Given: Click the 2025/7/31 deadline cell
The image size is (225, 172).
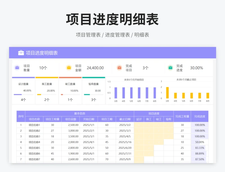Looking at the screenshot, I should pyautogui.click(x=125, y=153).
